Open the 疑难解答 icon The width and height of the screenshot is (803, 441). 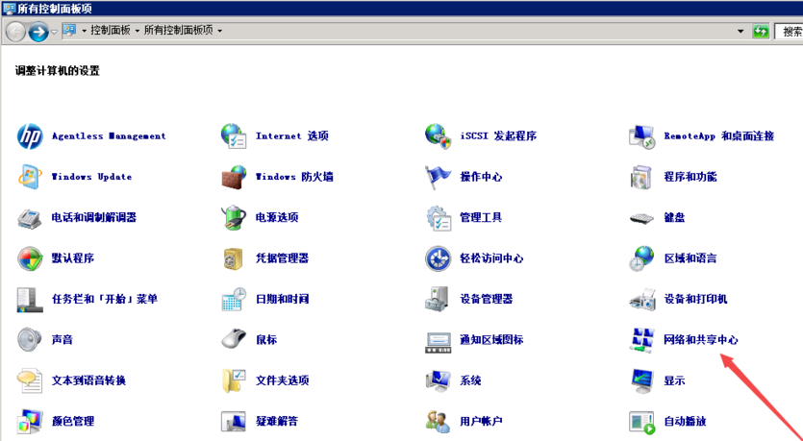[x=234, y=422]
